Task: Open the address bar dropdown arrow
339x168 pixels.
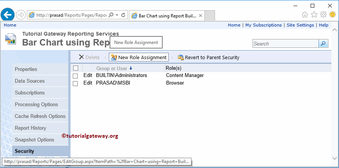Action: point(117,15)
